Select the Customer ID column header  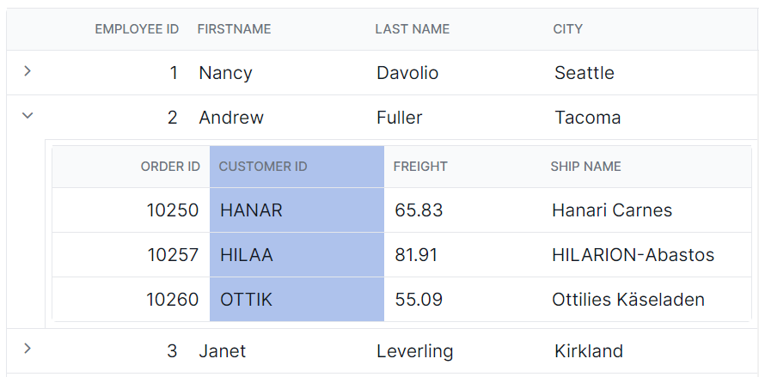pyautogui.click(x=297, y=167)
